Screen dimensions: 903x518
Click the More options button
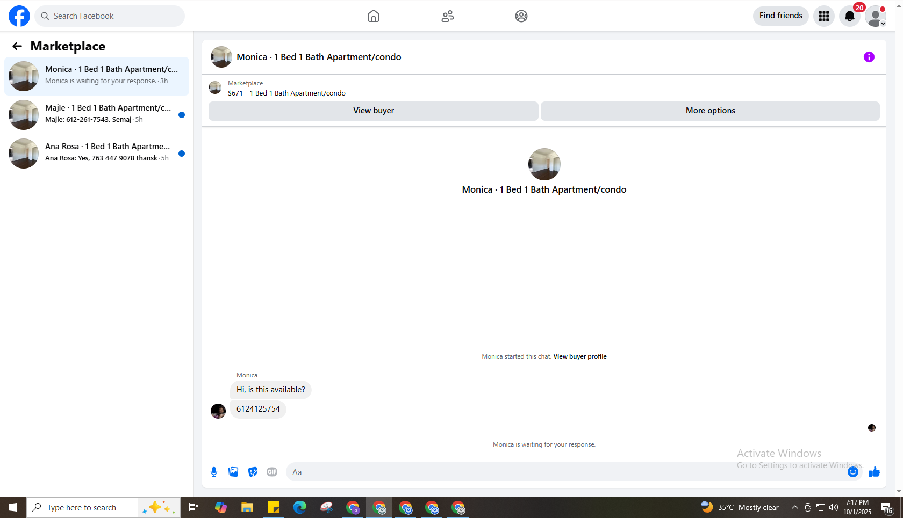pyautogui.click(x=711, y=111)
